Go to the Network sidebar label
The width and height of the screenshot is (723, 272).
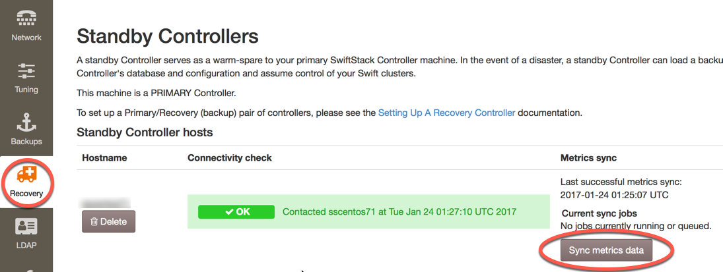[x=26, y=38]
